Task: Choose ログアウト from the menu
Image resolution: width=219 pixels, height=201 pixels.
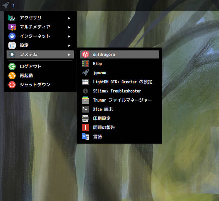Action: pyautogui.click(x=40, y=67)
